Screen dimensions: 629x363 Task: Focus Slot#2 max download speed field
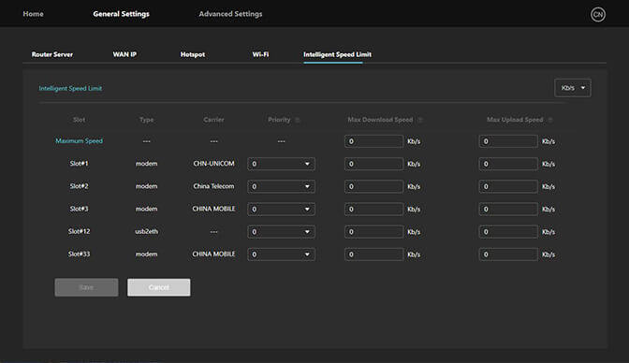pos(373,186)
